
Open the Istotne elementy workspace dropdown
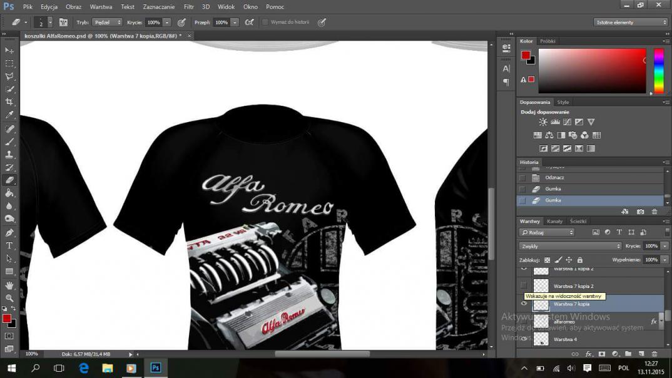coord(631,23)
